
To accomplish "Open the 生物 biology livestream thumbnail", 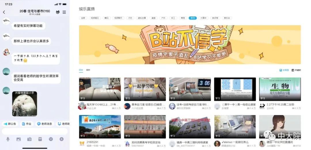I will pos(280,89).
